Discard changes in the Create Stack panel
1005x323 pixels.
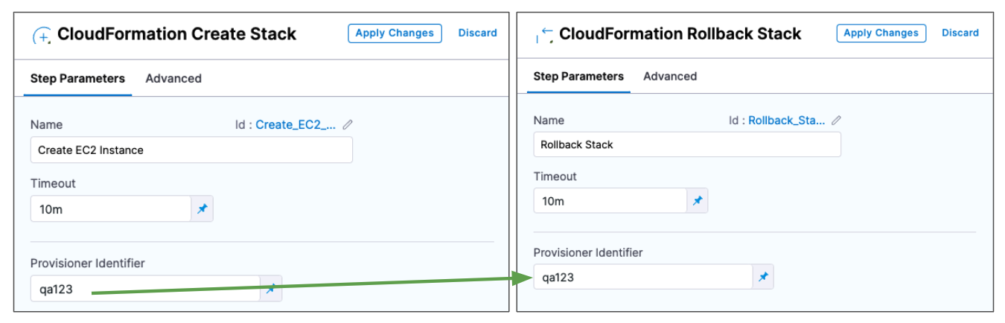pyautogui.click(x=477, y=33)
